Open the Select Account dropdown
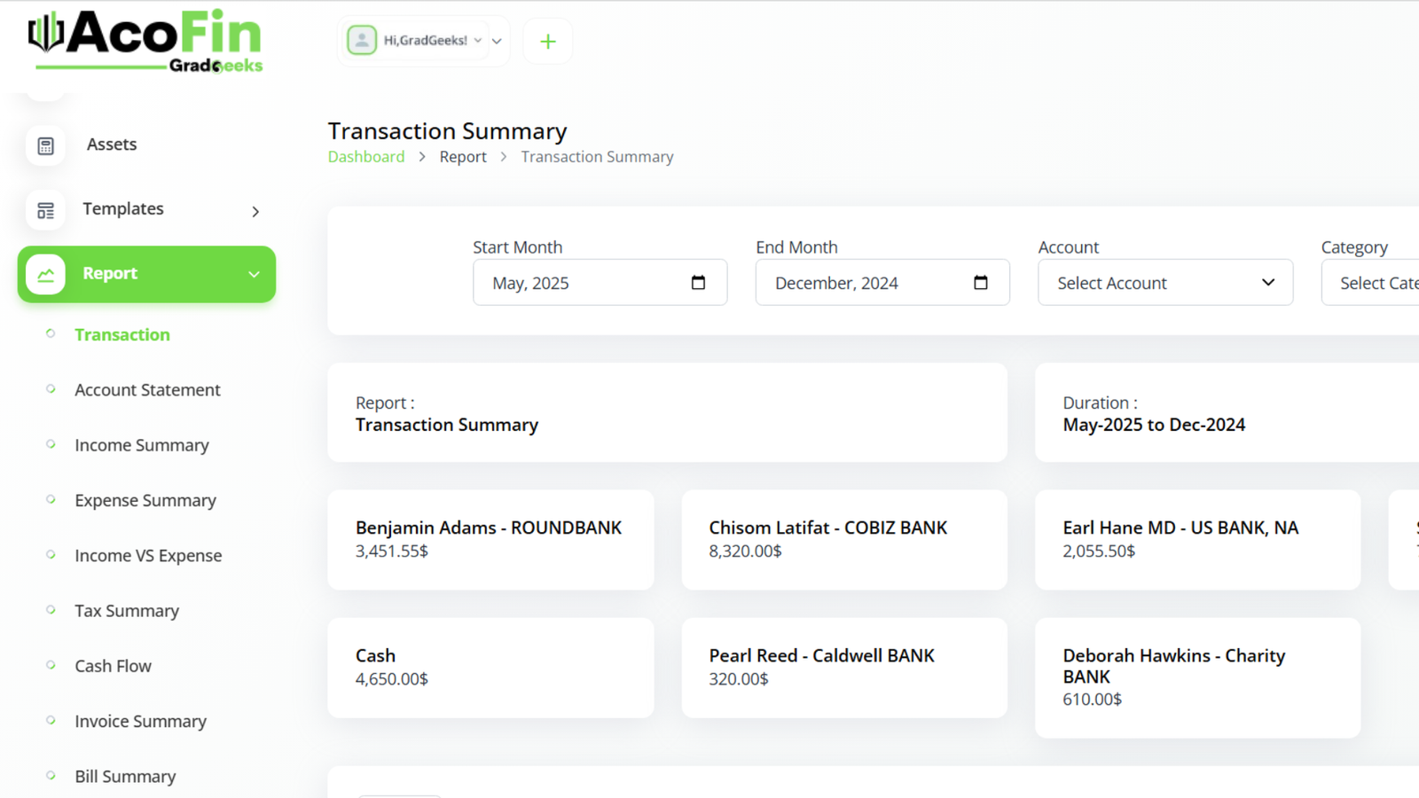The width and height of the screenshot is (1419, 798). click(x=1164, y=283)
